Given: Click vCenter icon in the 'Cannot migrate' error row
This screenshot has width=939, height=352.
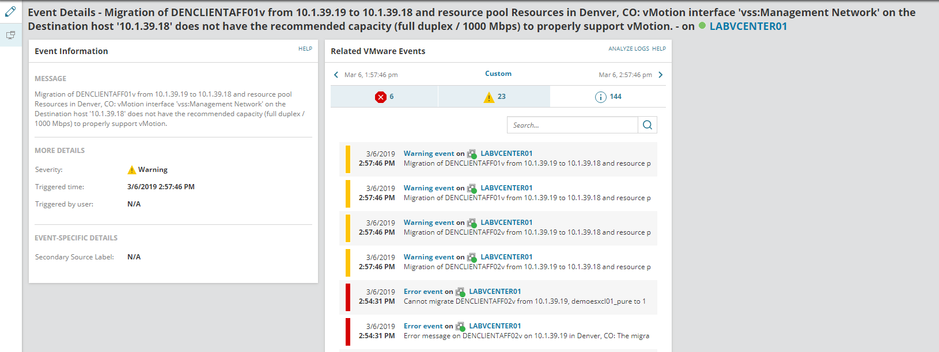Looking at the screenshot, I should pos(460,292).
